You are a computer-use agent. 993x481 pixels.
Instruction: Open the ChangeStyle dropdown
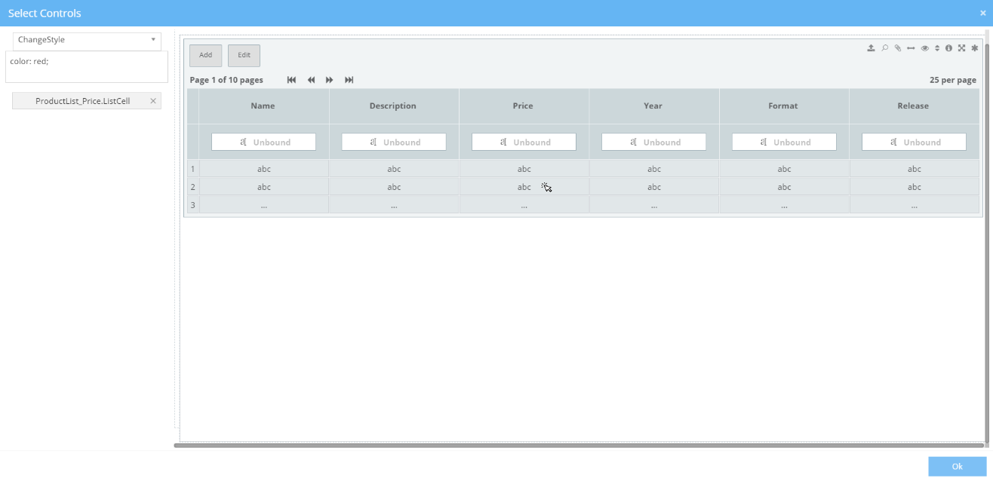[87, 40]
